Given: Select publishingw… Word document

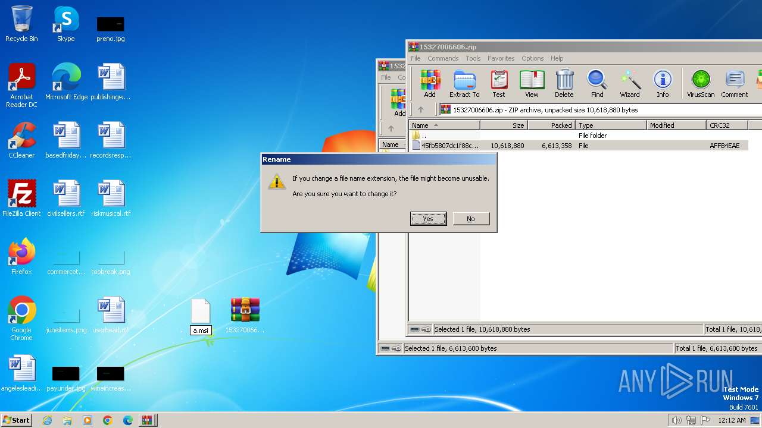Looking at the screenshot, I should [111, 82].
